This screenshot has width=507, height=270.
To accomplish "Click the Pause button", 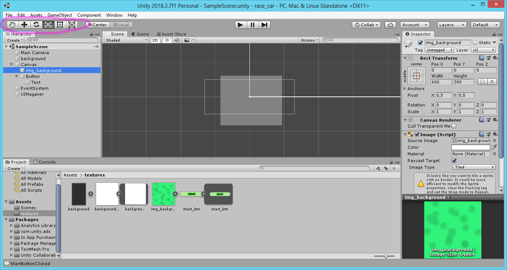I will 252,25.
